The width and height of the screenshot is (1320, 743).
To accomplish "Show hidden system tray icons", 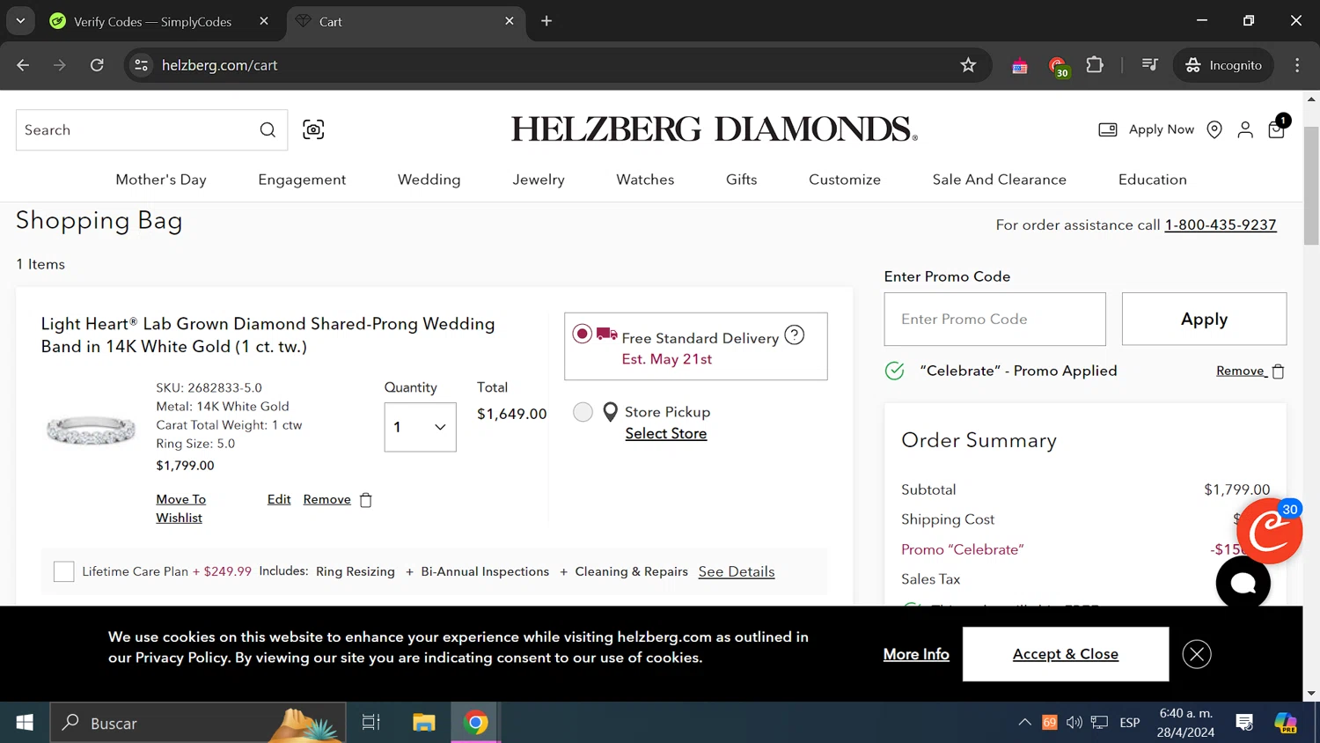I will click(x=1024, y=723).
